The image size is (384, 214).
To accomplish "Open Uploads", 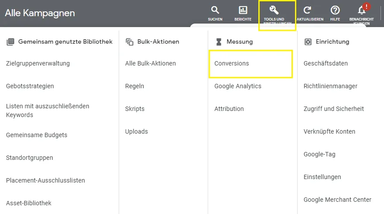I will [137, 131].
